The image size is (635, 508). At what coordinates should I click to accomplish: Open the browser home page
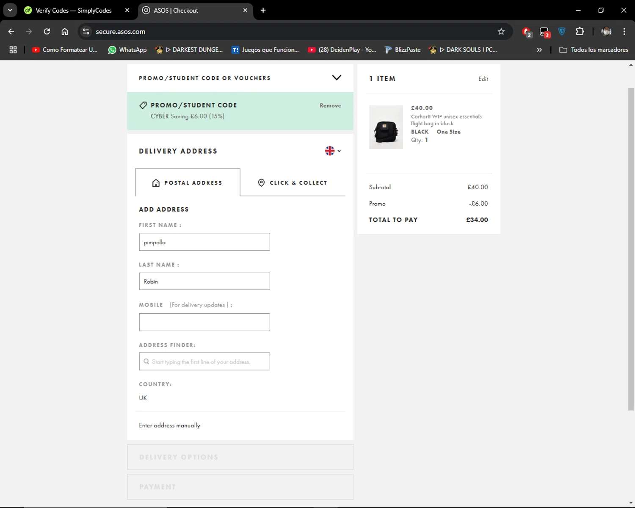click(x=65, y=31)
